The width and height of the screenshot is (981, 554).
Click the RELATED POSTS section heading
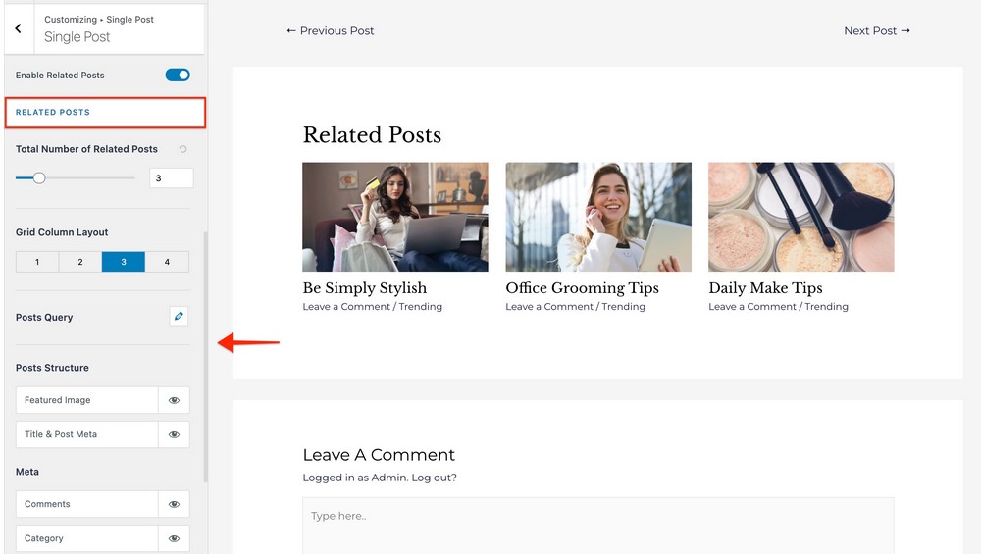tap(53, 113)
